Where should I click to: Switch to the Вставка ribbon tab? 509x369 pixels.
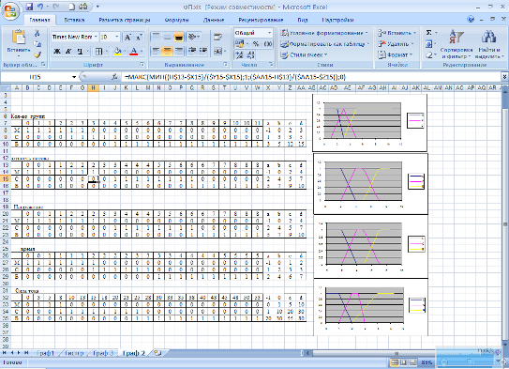tap(74, 20)
